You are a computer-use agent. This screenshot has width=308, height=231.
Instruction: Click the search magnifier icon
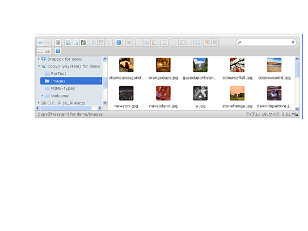click(x=239, y=42)
